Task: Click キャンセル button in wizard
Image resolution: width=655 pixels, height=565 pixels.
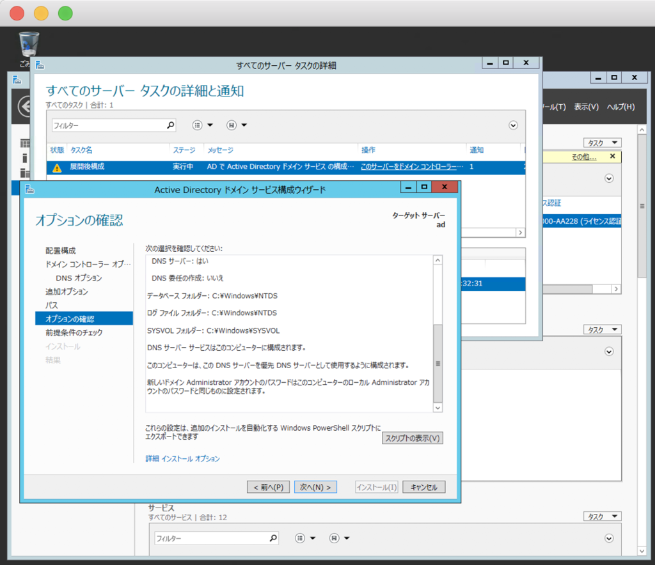Action: click(423, 487)
